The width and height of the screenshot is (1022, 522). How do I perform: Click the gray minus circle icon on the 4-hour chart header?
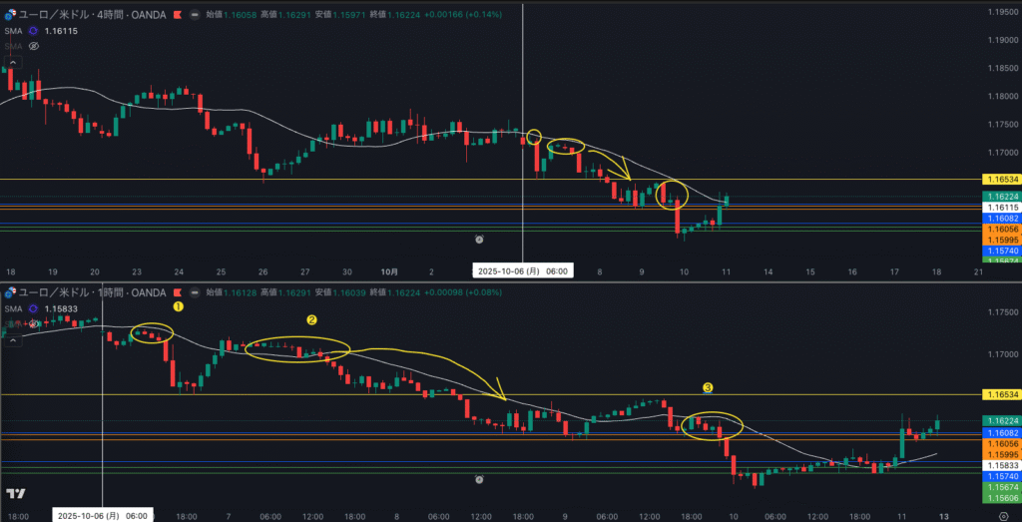194,16
